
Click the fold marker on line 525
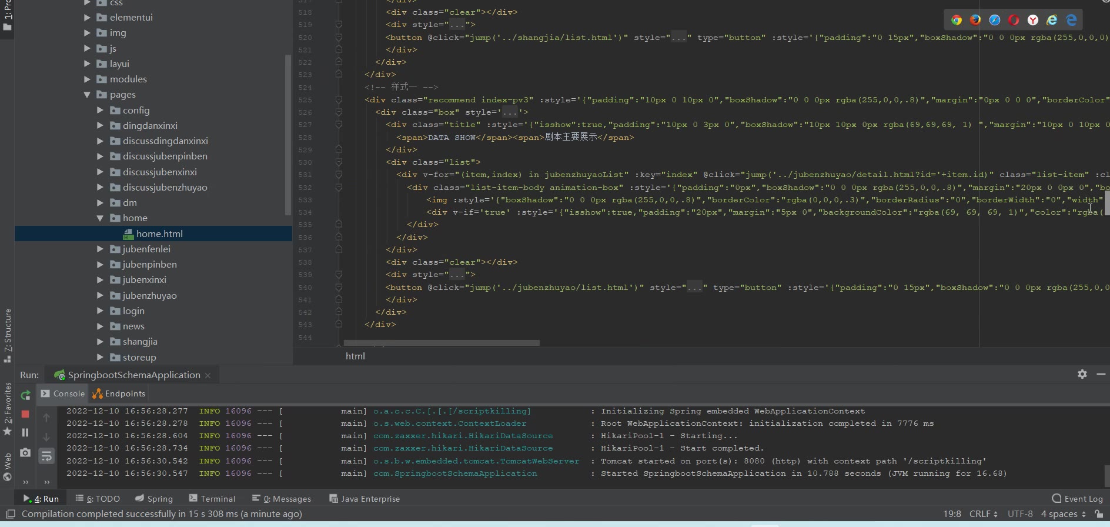click(x=339, y=100)
